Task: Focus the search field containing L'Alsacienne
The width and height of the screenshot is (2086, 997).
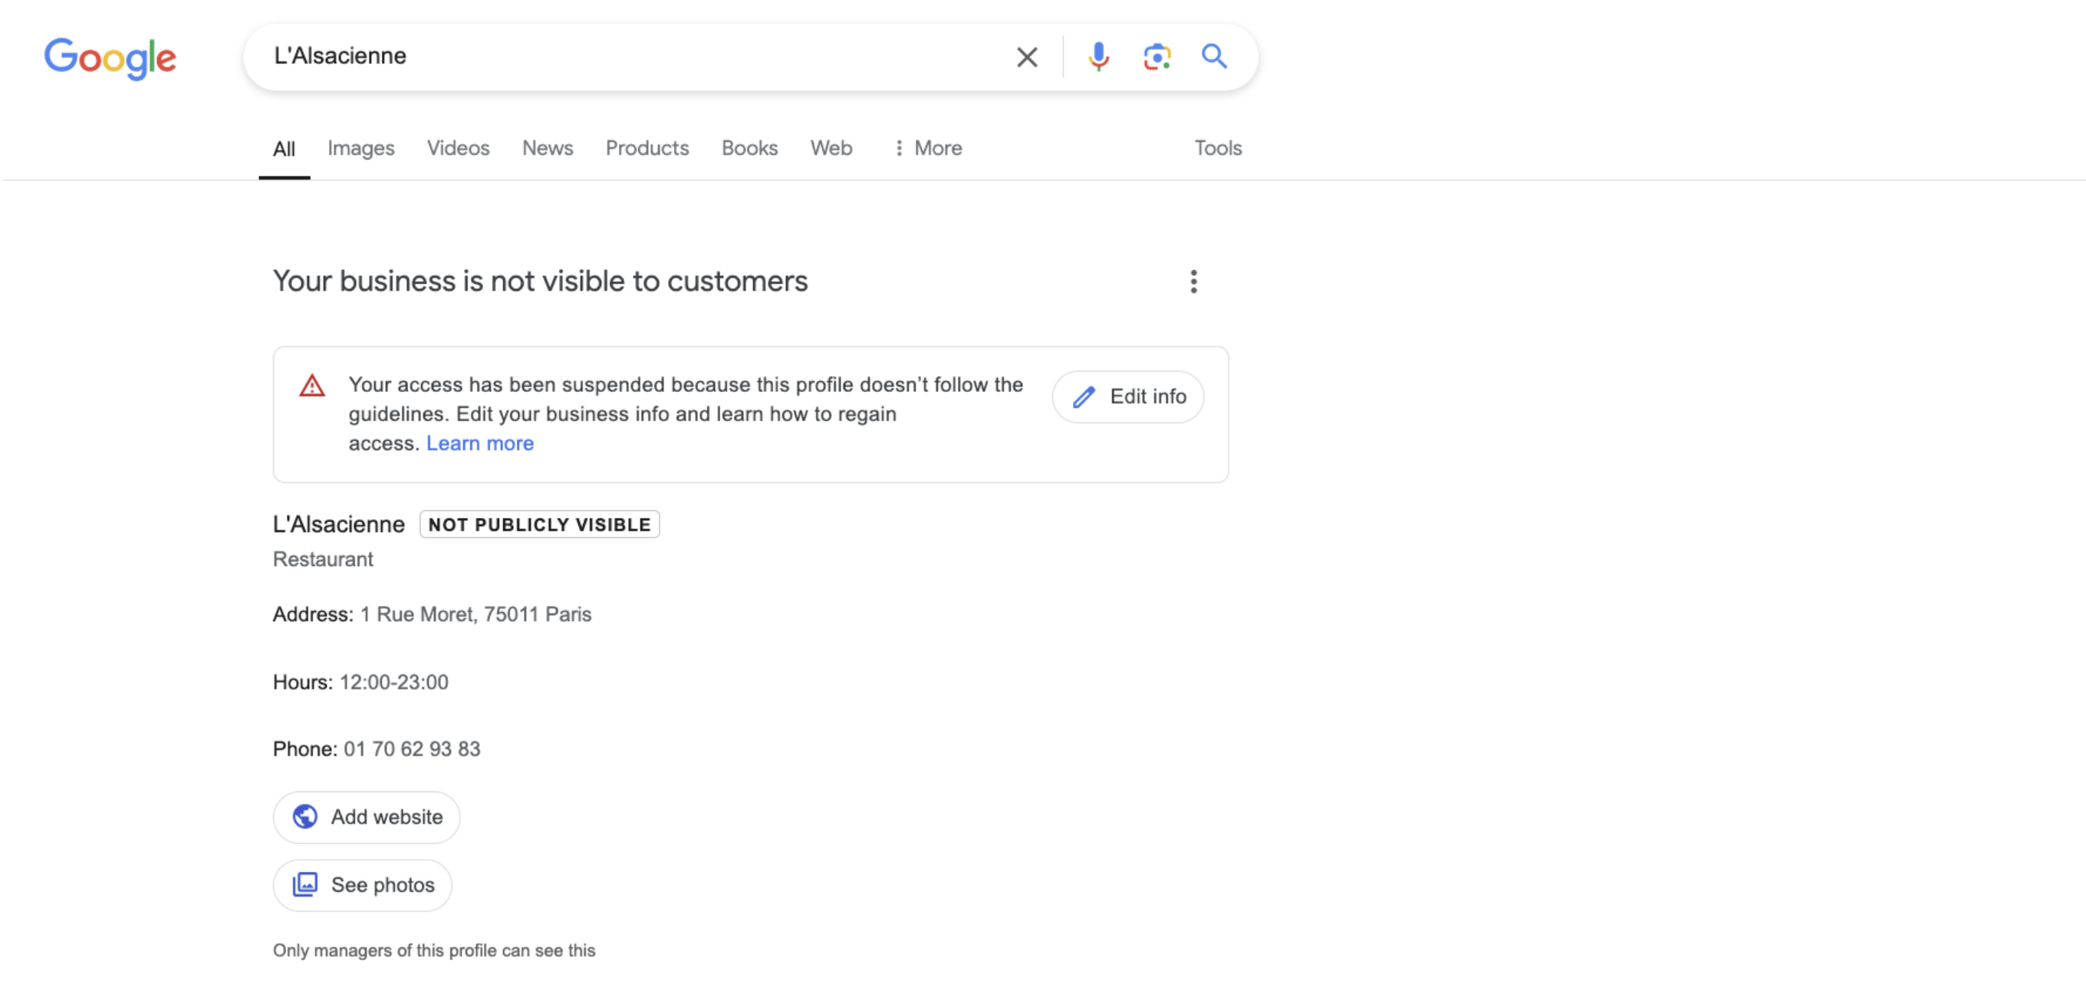Action: pyautogui.click(x=632, y=57)
